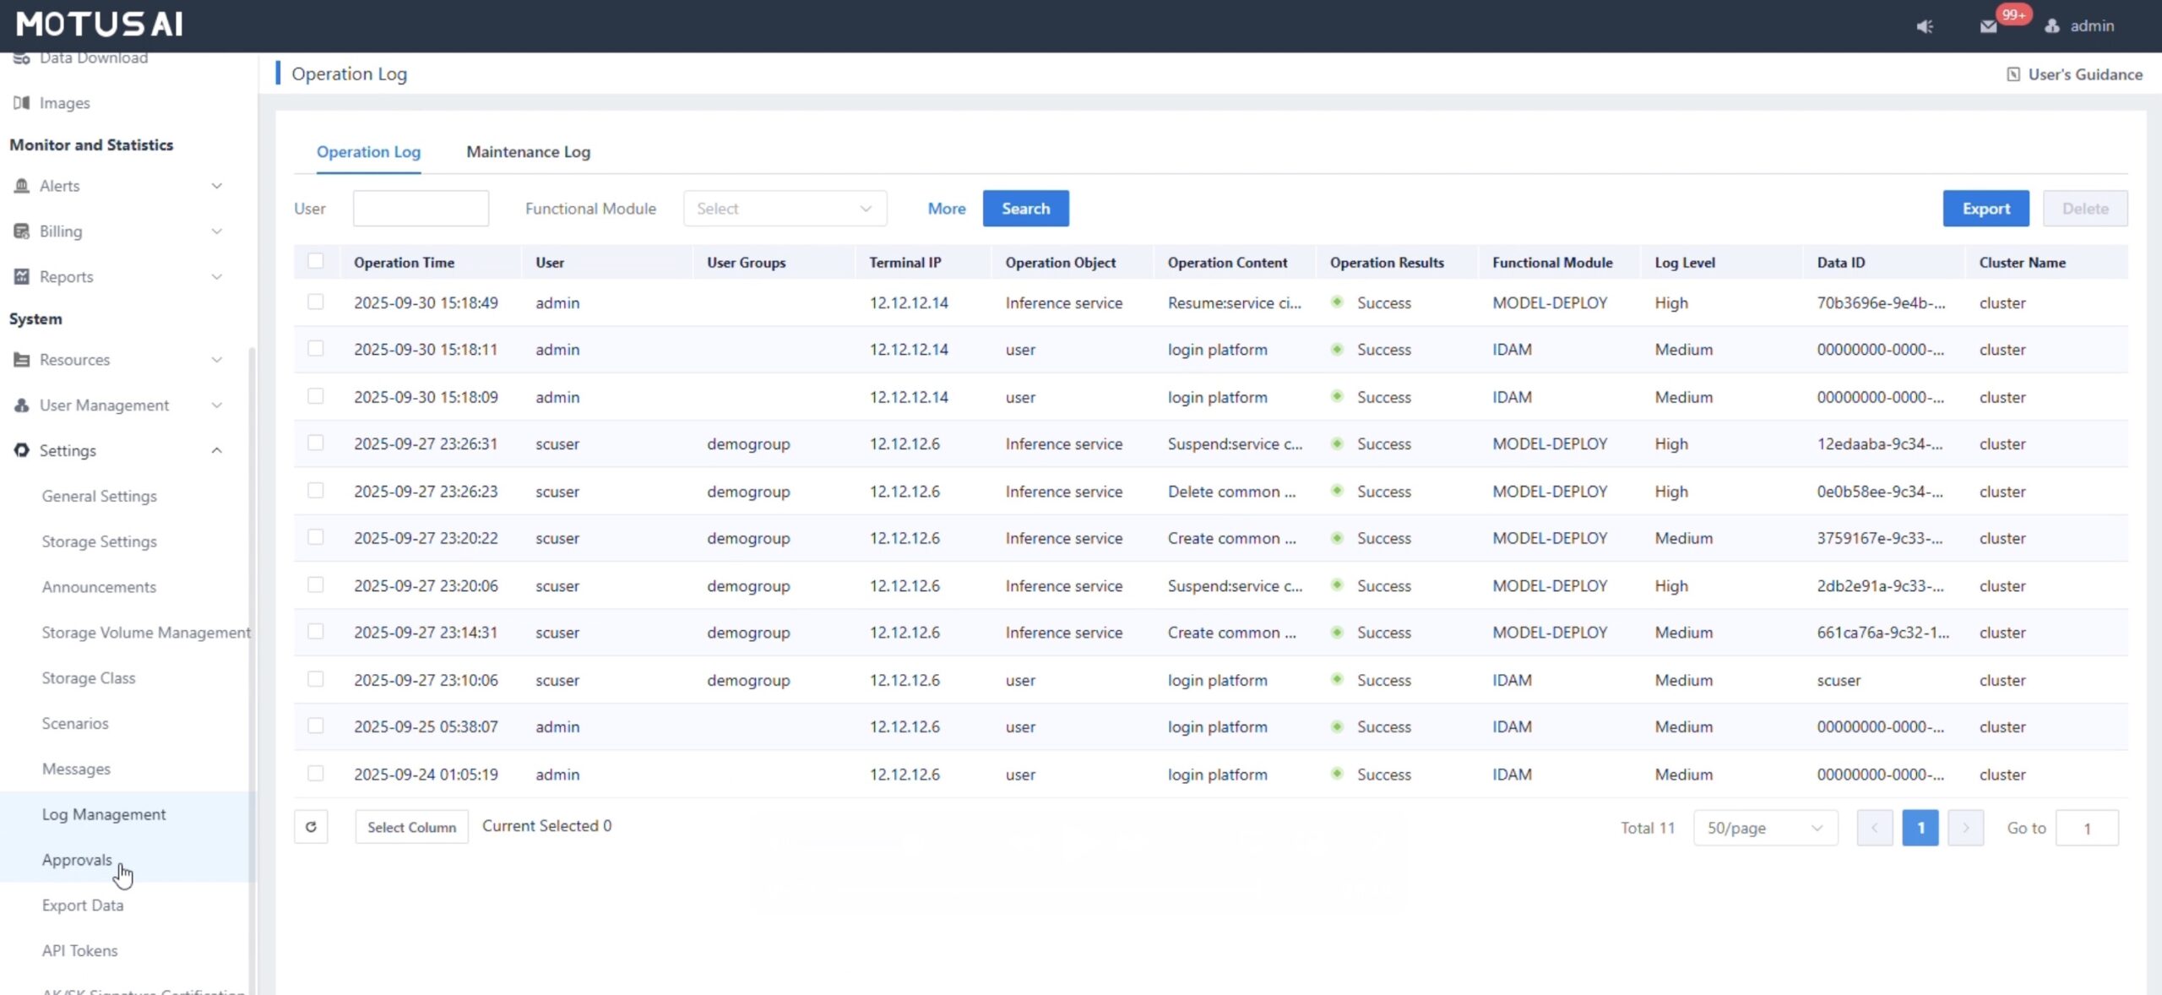Click the Billing icon in sidebar
This screenshot has height=995, width=2162.
pos(22,231)
